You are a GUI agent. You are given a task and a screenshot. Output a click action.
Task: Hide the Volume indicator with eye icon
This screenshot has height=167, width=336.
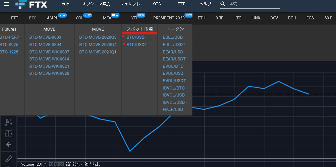(51, 164)
